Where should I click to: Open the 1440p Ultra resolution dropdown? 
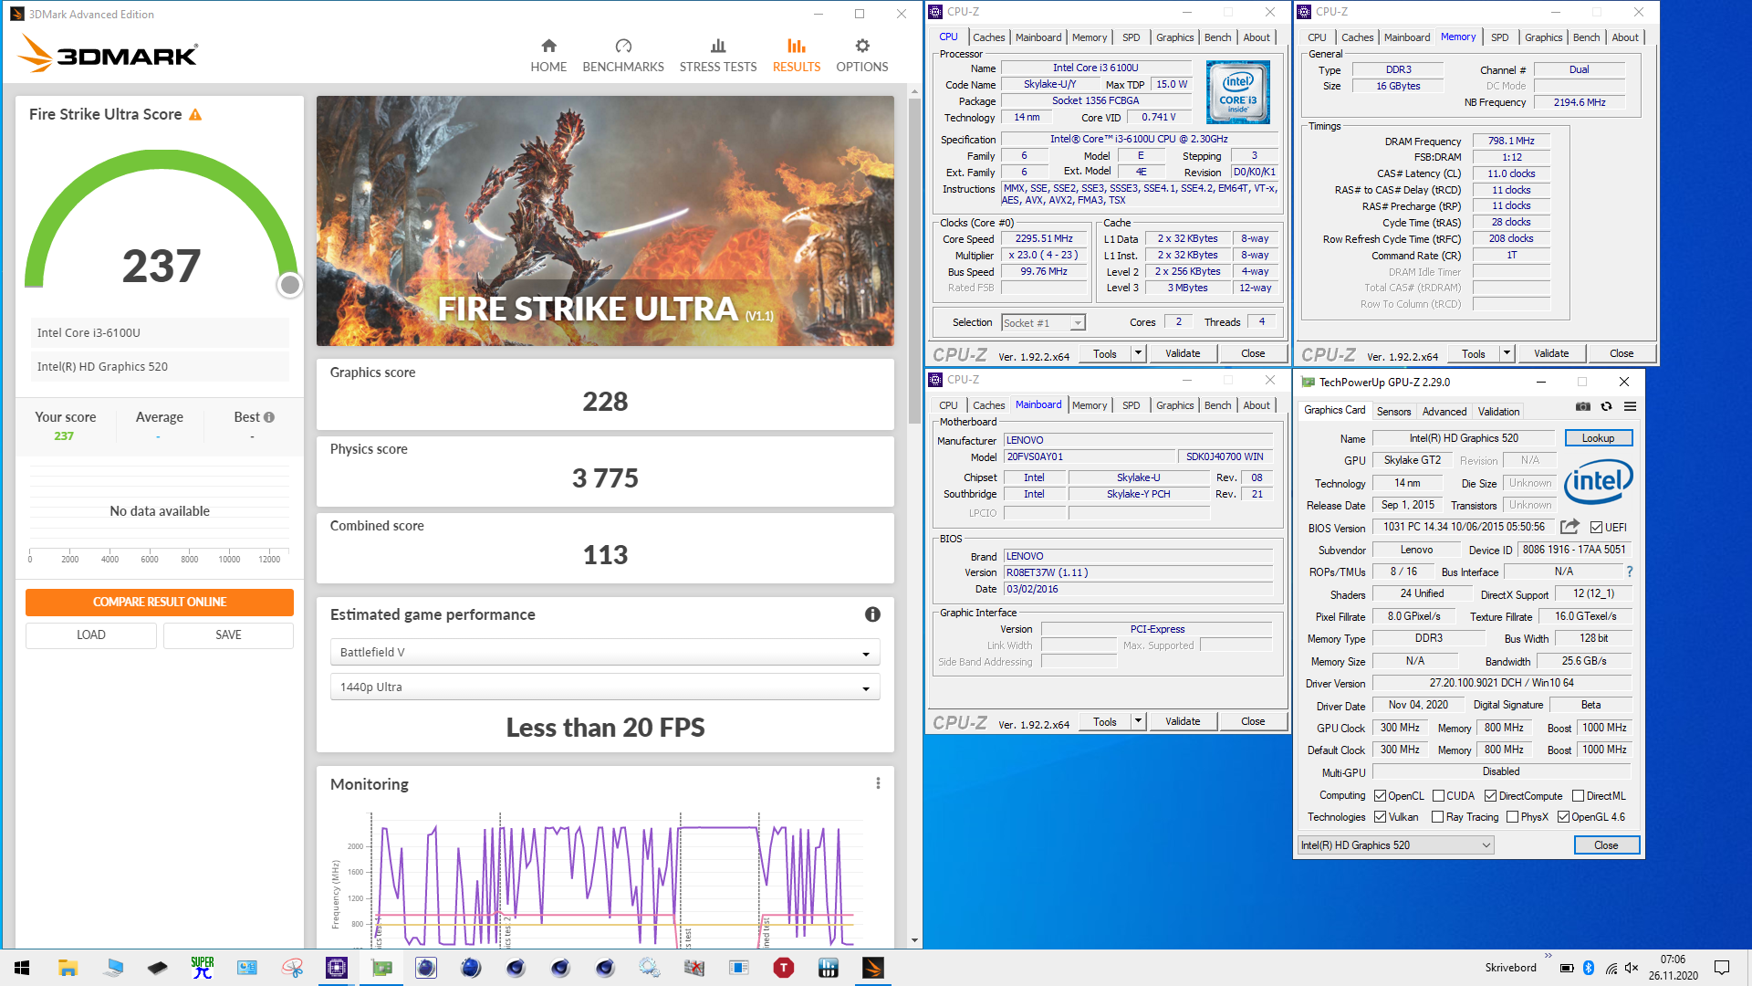604,687
